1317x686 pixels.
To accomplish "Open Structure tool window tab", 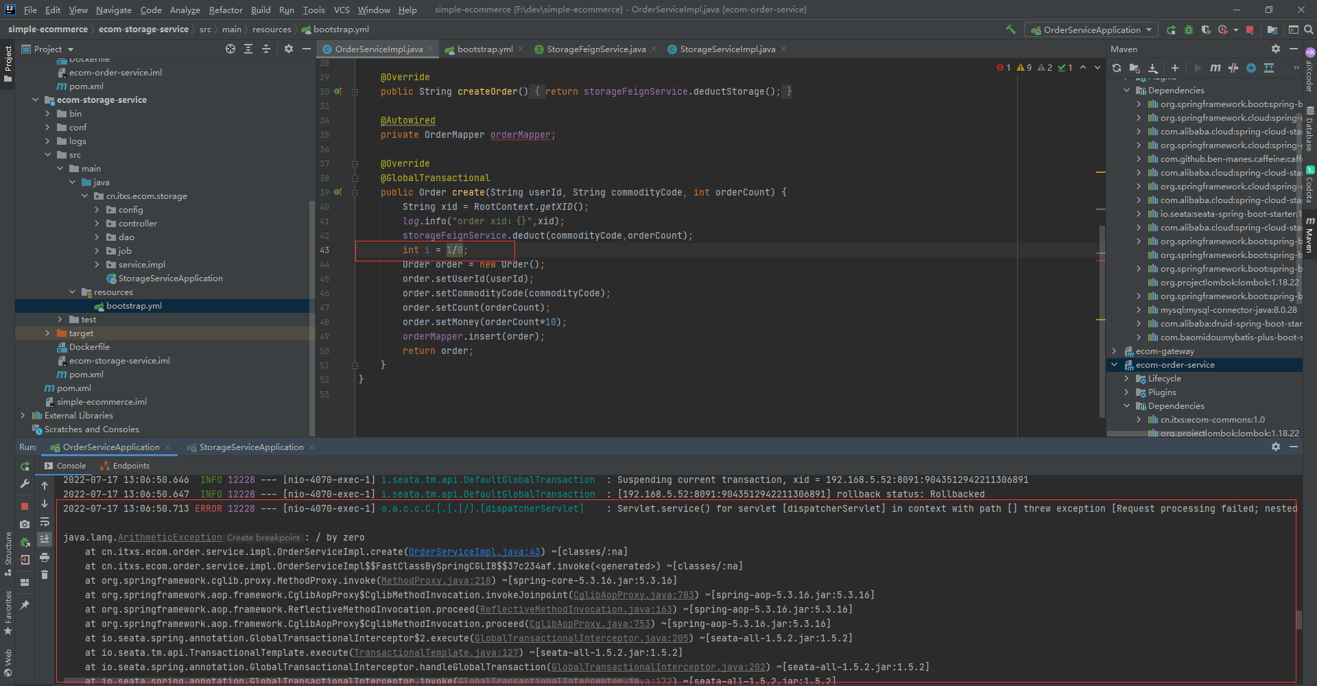I will pyautogui.click(x=8, y=553).
